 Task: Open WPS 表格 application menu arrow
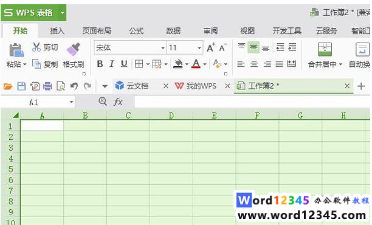point(63,12)
